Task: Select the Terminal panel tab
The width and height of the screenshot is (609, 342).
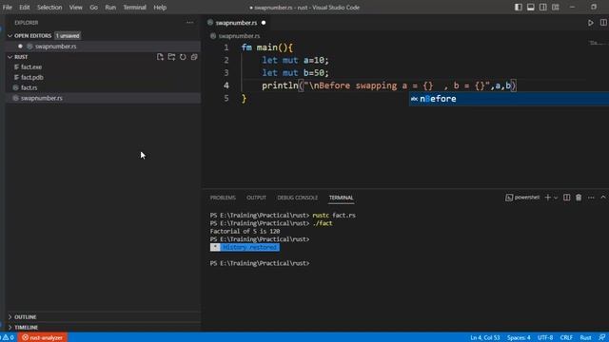Action: pyautogui.click(x=341, y=198)
